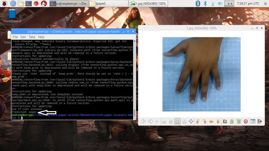The height and width of the screenshot is (151, 269).
Task: Maximize the 1.jpg viewer window
Action: (x=257, y=28)
